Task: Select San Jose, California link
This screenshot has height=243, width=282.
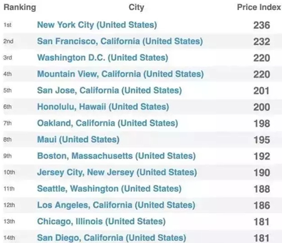Action: [x=110, y=90]
